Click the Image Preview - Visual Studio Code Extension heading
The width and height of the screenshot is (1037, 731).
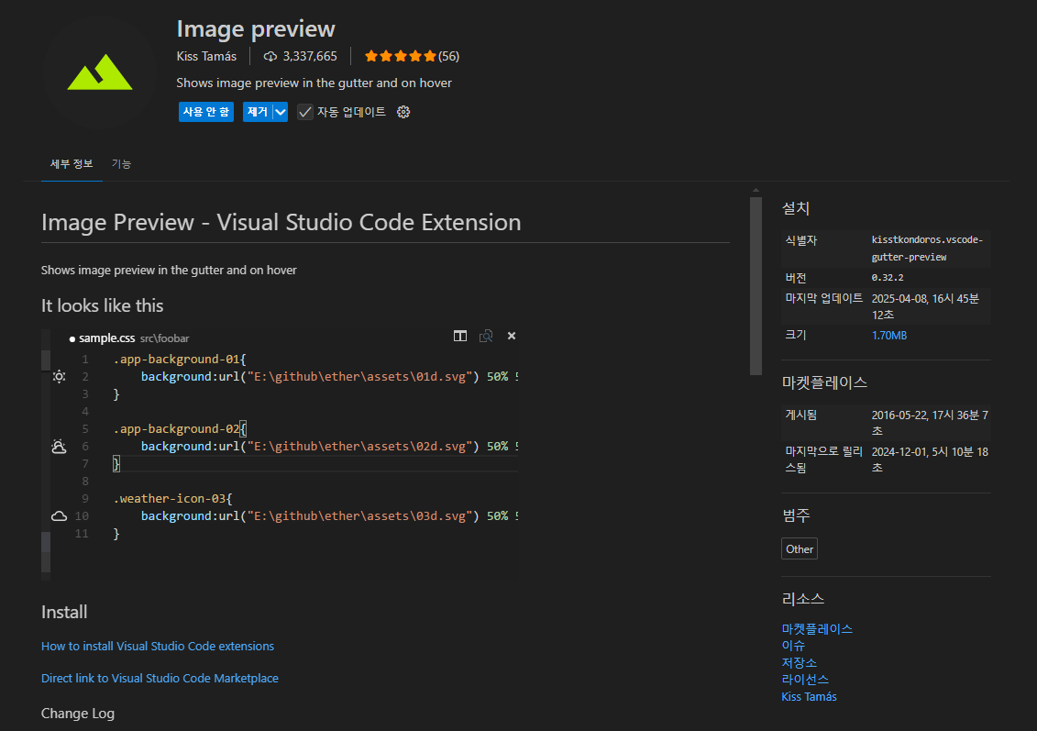pos(281,222)
